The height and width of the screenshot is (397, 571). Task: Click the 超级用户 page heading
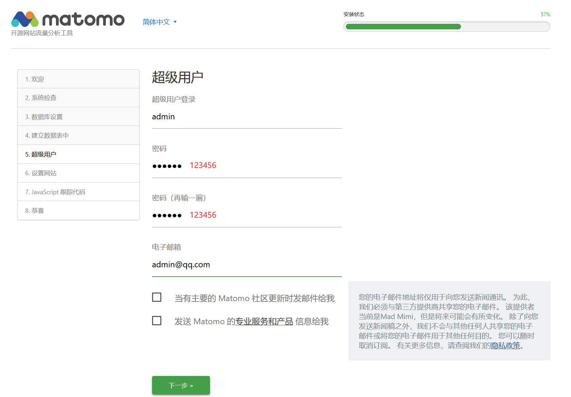point(178,77)
